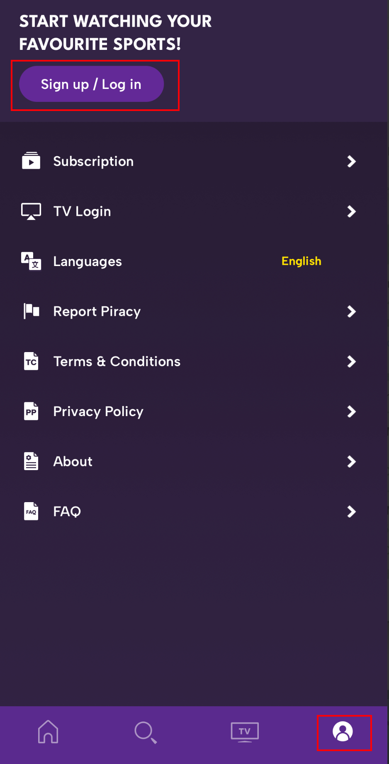Viewport: 389px width, 764px height.
Task: Click the TV Login screen-cast icon
Action: click(x=31, y=211)
